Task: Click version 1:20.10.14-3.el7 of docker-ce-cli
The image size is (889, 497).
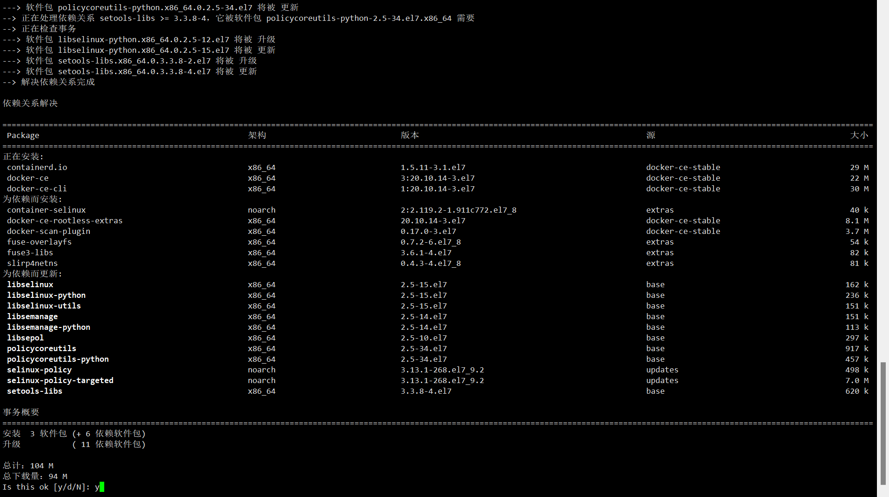Action: 438,189
